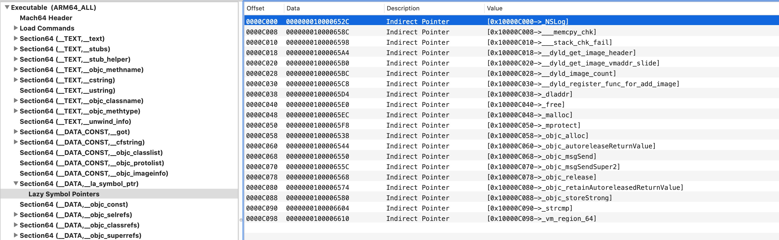This screenshot has width=779, height=240.
Task: Expand Section64 (__DATA_CONST,__got) triangle
Action: tap(16, 132)
